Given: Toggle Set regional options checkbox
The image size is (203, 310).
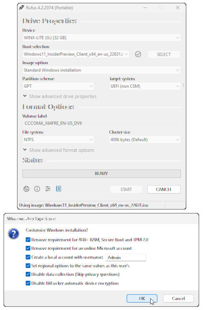Looking at the screenshot, I should (28, 266).
